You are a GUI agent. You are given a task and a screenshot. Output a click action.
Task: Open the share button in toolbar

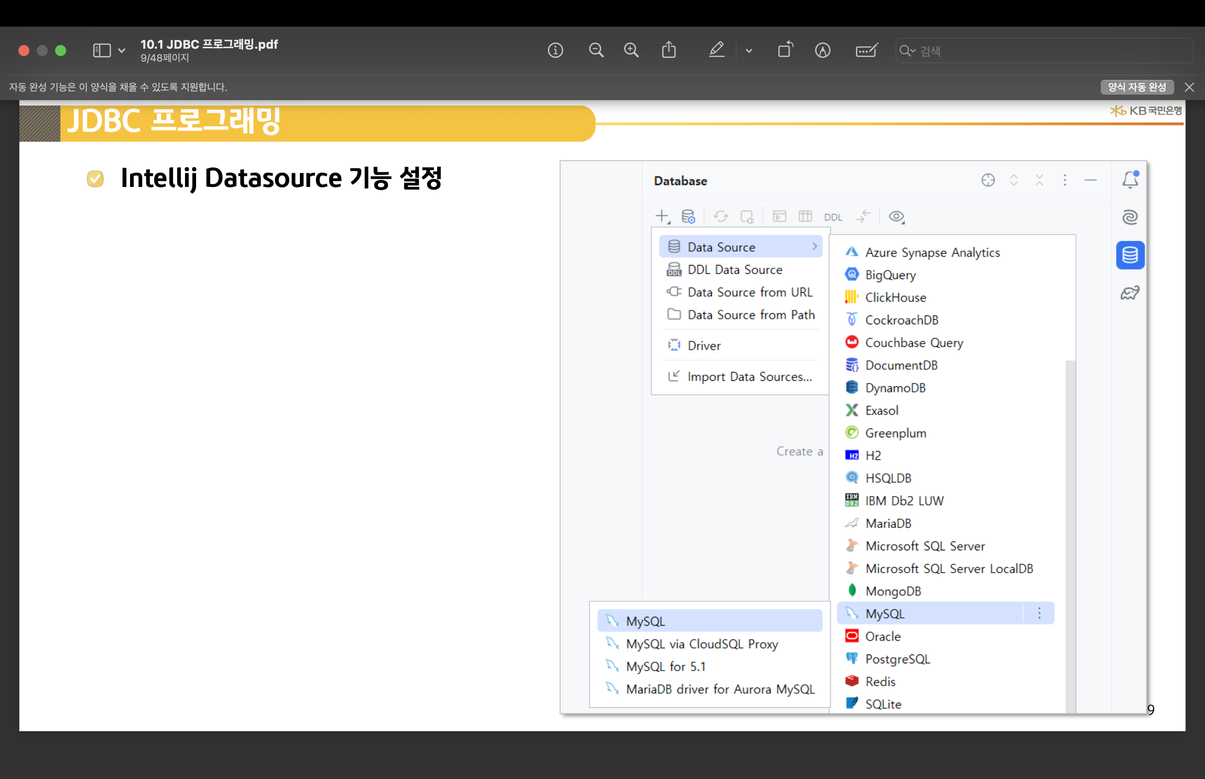tap(669, 50)
